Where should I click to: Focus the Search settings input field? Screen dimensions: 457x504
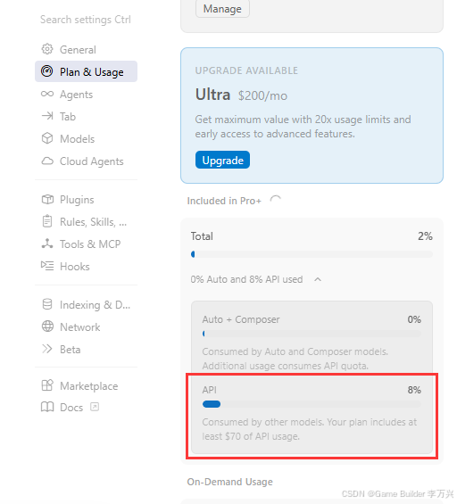click(x=86, y=20)
